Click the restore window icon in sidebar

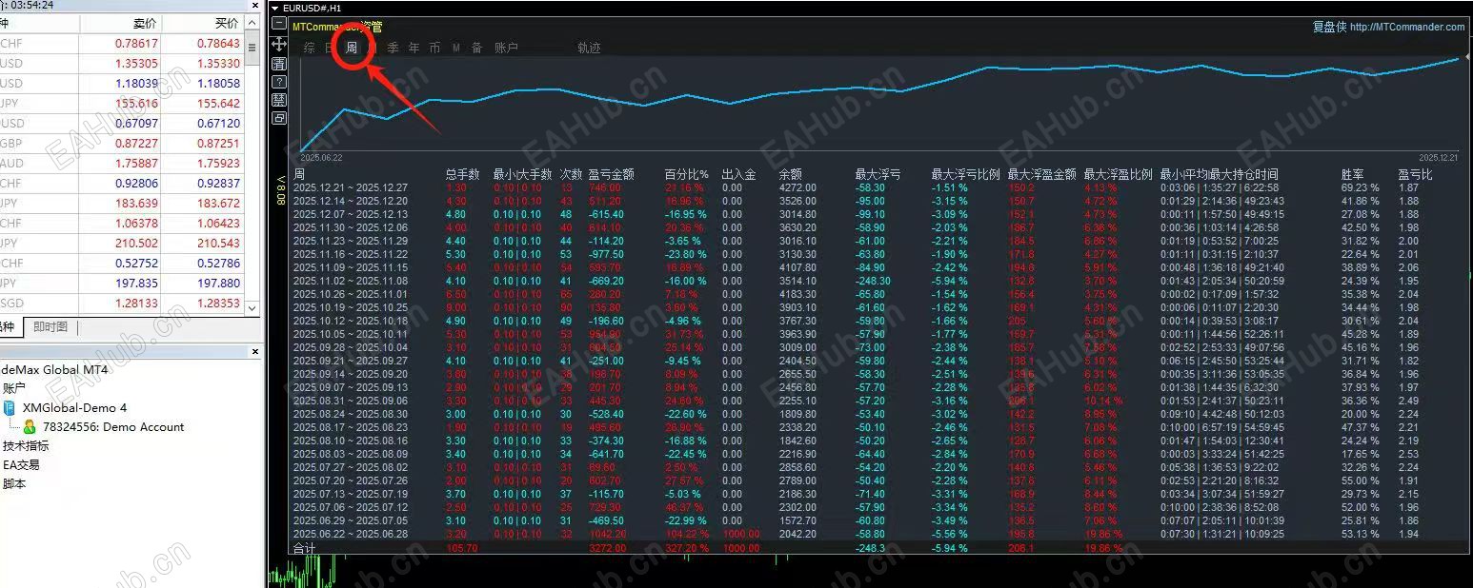[279, 118]
